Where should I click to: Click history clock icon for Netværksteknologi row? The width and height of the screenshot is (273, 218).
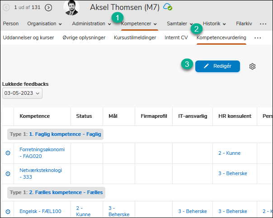coord(8,174)
